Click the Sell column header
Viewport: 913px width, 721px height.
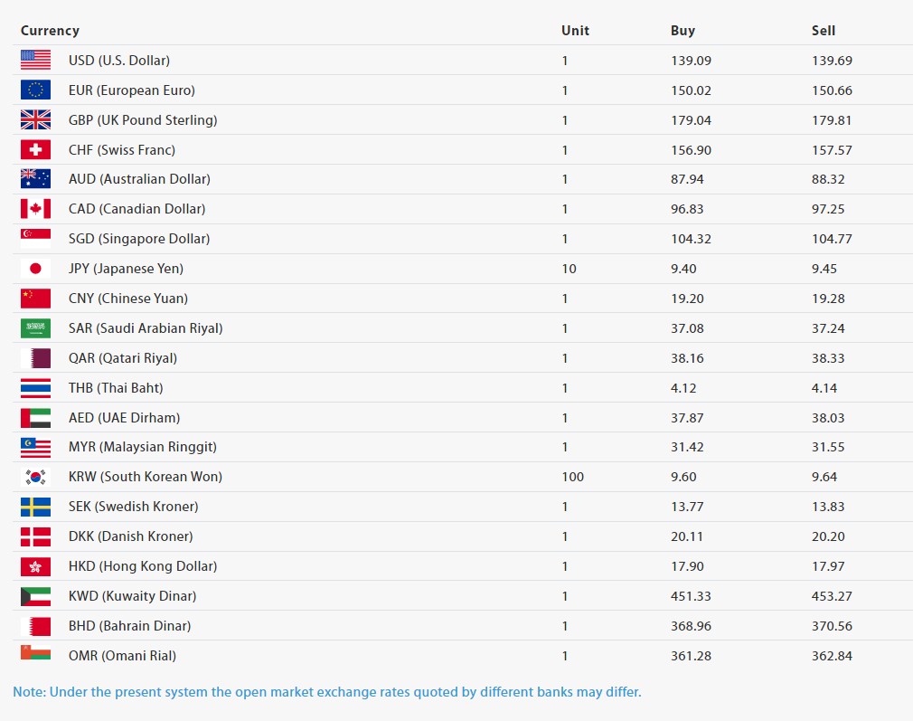click(824, 31)
